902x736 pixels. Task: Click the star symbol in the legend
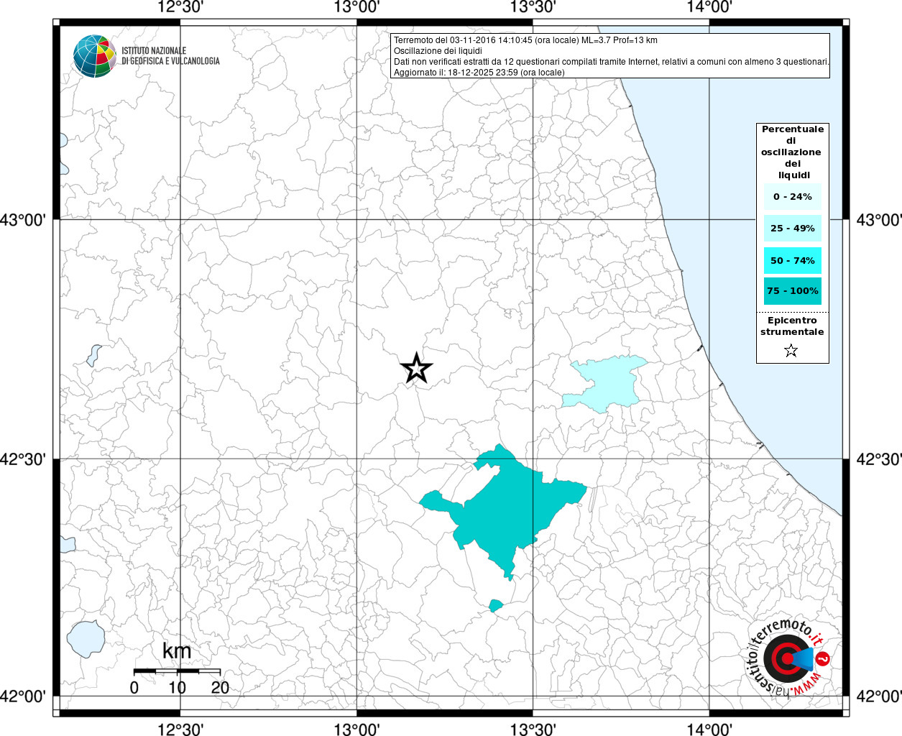click(791, 351)
